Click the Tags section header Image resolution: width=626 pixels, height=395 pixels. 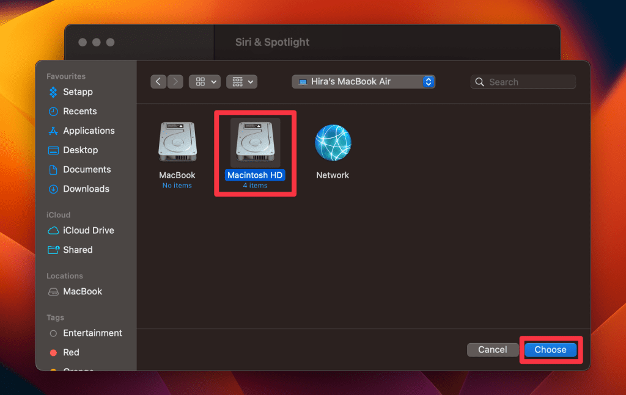point(55,317)
